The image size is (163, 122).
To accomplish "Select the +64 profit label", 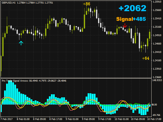I will (145, 58).
